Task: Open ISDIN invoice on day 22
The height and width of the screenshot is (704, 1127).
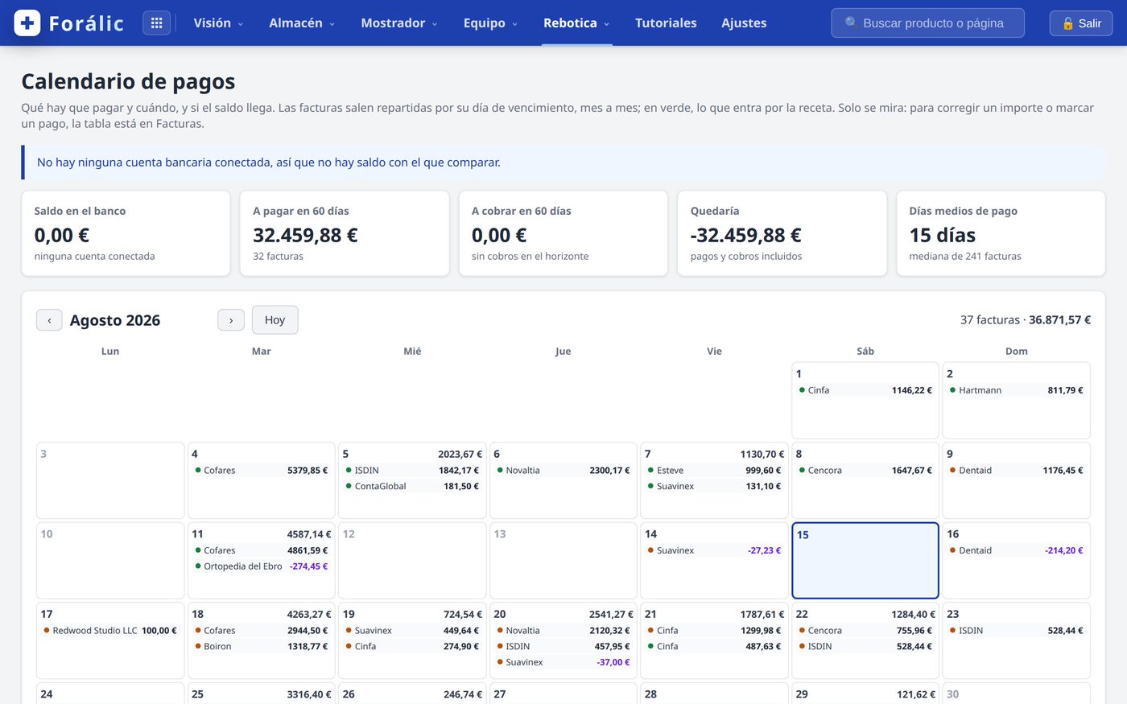Action: pos(865,647)
